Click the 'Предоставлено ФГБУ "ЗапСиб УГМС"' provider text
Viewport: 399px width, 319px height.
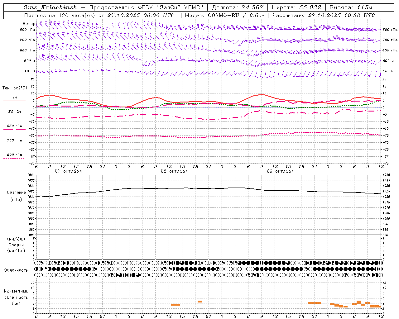(x=146, y=7)
